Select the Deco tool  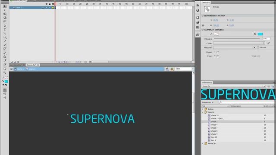(5, 48)
